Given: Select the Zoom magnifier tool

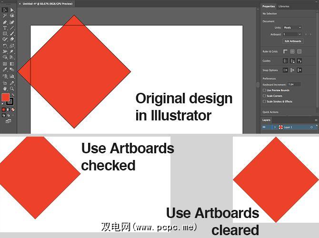Looking at the screenshot, I should tap(12, 89).
